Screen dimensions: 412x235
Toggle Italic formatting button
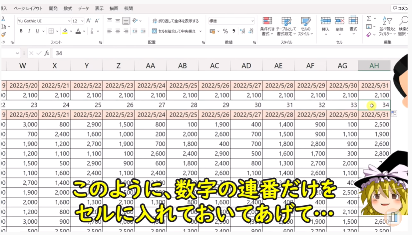pos(29,31)
